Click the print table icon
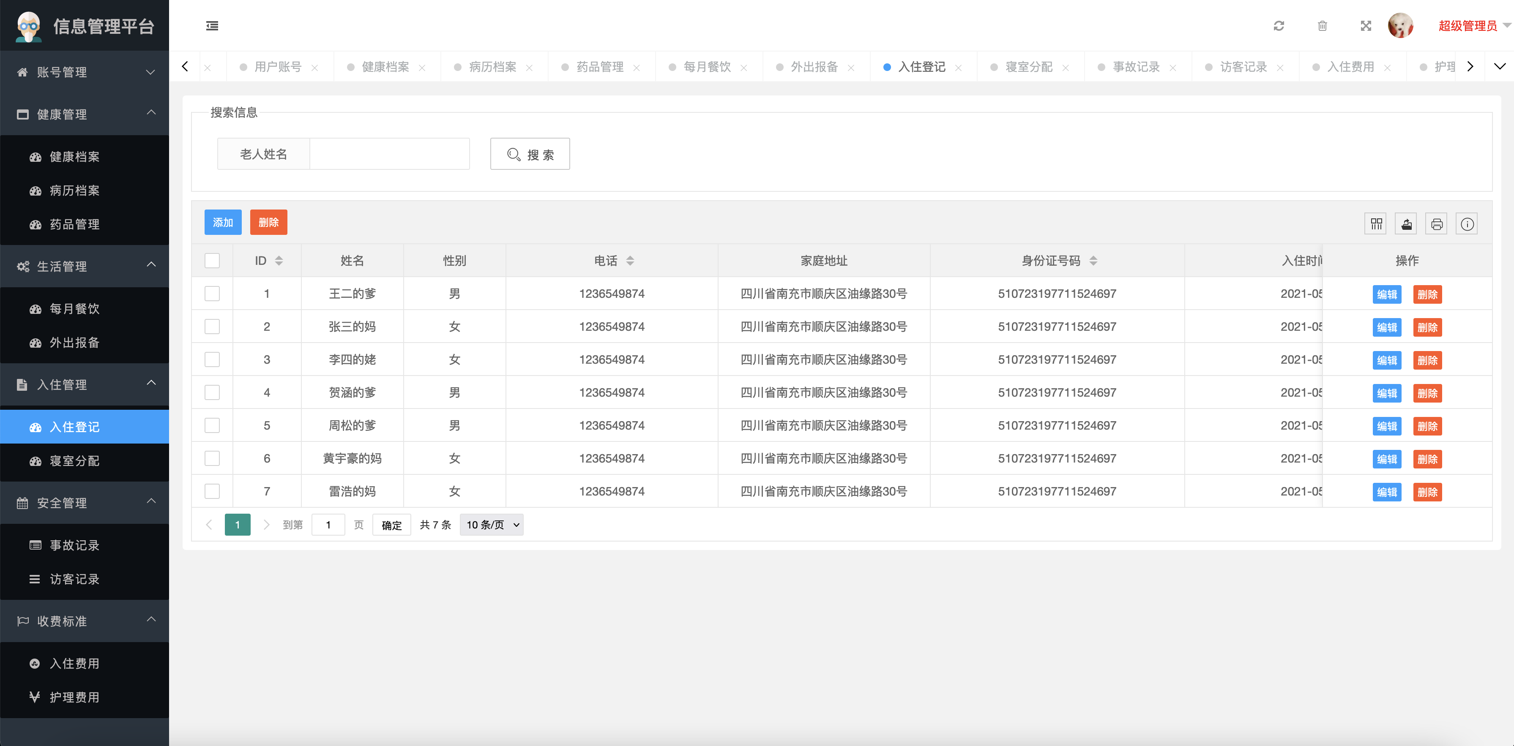This screenshot has width=1514, height=746. coord(1436,224)
